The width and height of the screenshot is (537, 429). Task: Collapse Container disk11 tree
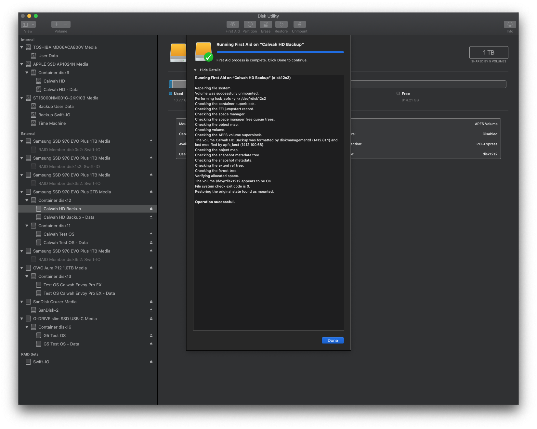pos(27,226)
